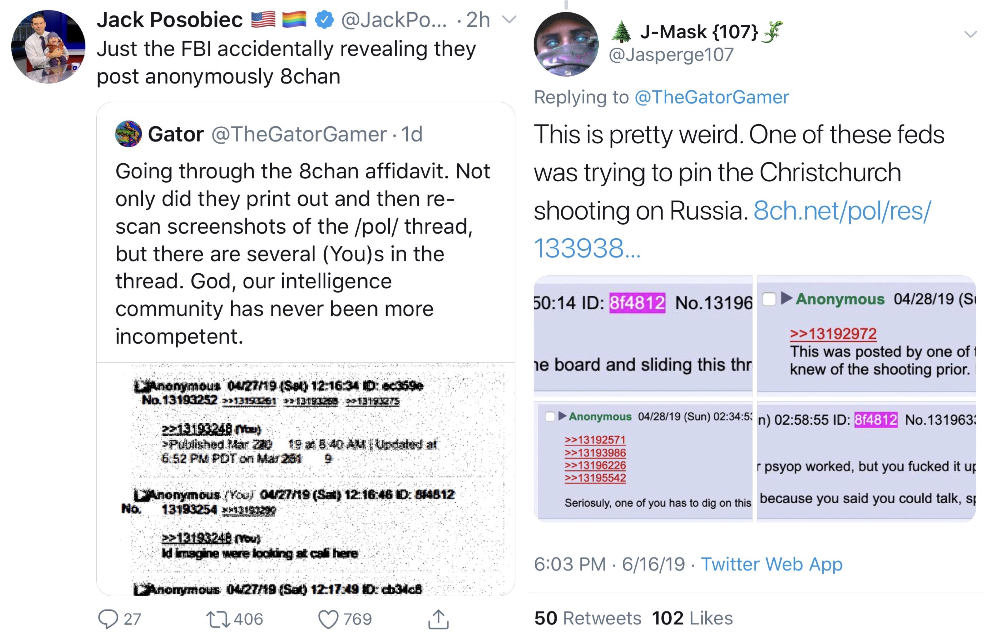Click the blue verified badge
The image size is (989, 642).
tap(324, 19)
